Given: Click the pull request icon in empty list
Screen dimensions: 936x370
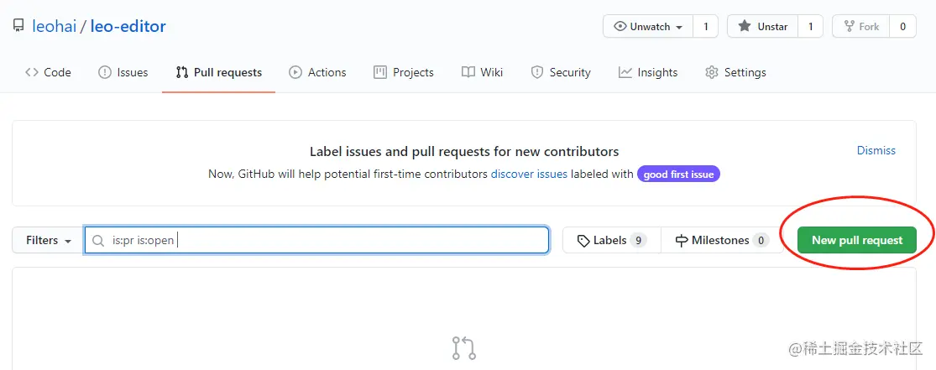Looking at the screenshot, I should pyautogui.click(x=464, y=348).
